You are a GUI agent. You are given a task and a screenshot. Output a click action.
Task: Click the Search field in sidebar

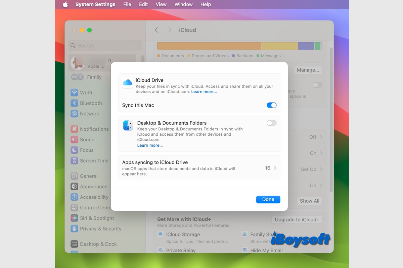(x=105, y=46)
